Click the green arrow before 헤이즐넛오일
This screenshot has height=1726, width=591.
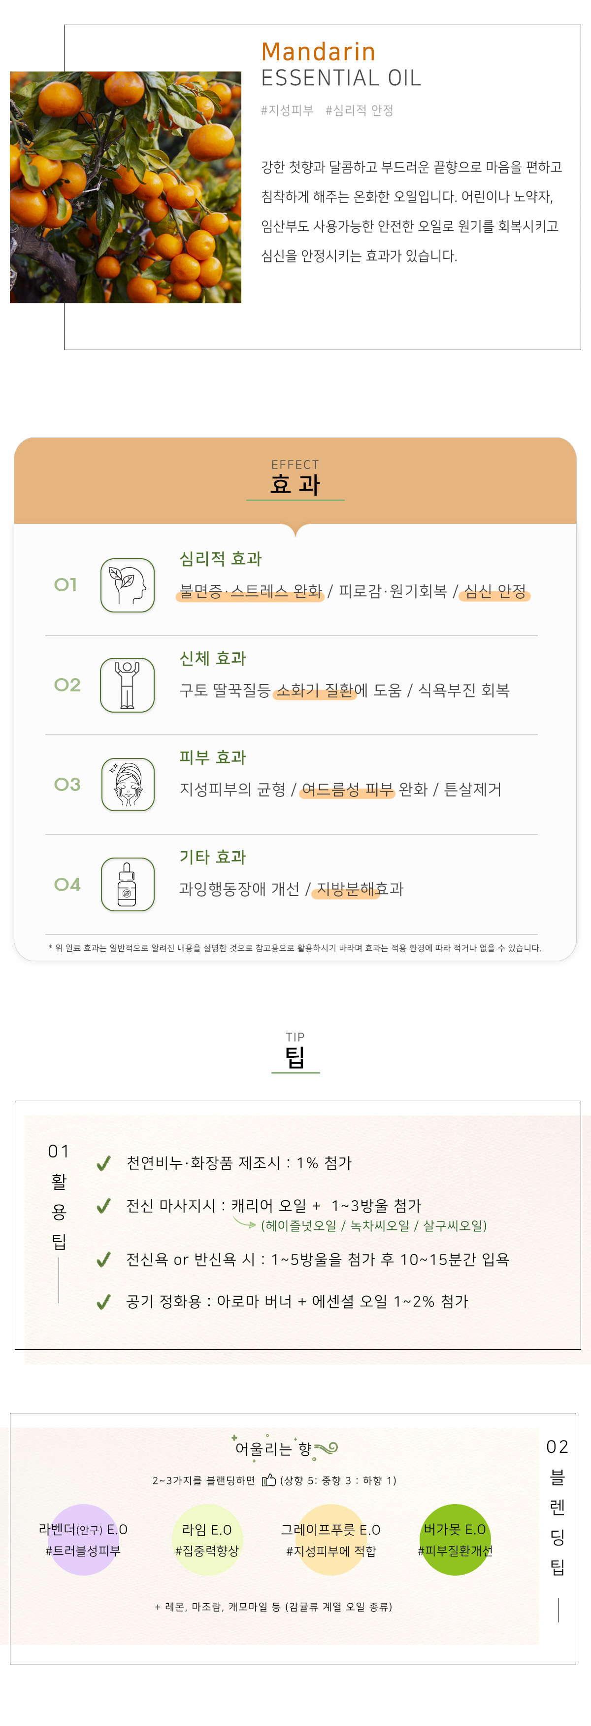pyautogui.click(x=244, y=1223)
